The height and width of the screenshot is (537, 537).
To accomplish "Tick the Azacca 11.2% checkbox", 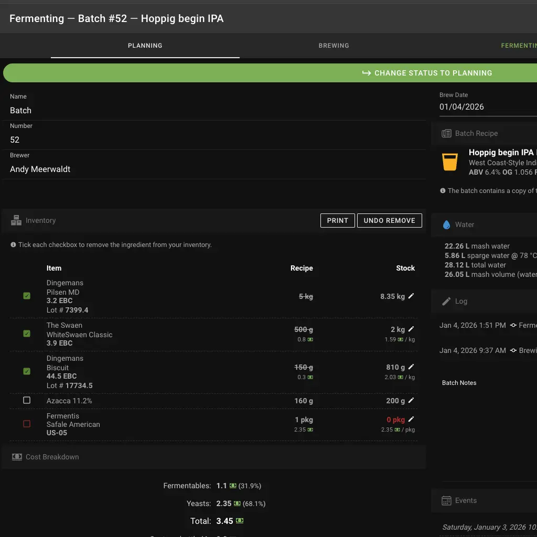I will pos(27,400).
